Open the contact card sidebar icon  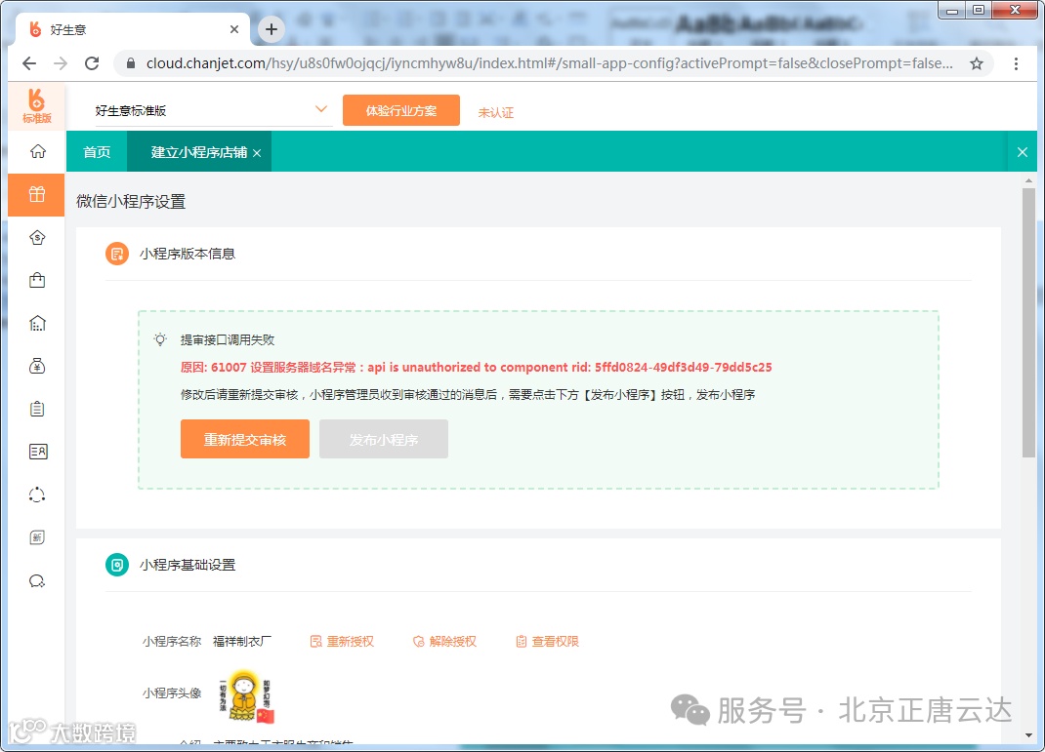(x=38, y=452)
